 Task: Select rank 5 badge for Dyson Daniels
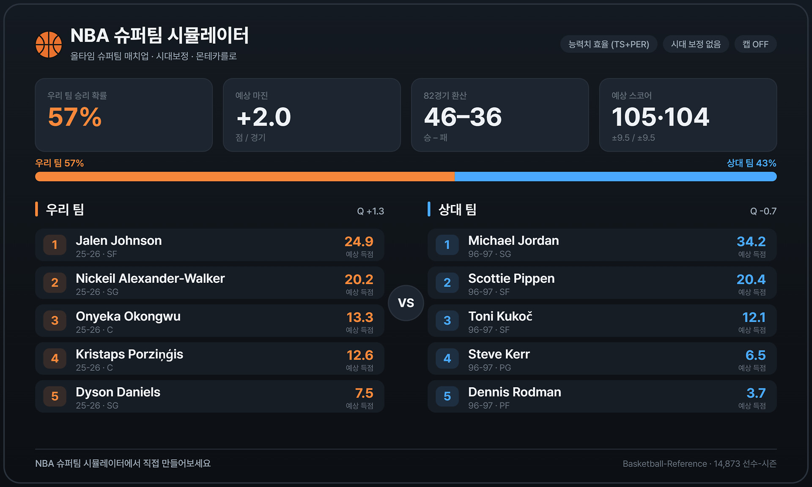(55, 397)
